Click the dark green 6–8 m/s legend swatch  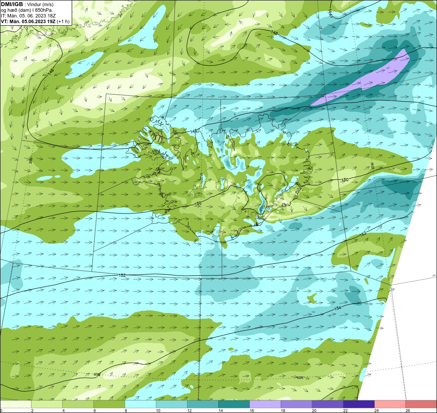tap(109, 404)
